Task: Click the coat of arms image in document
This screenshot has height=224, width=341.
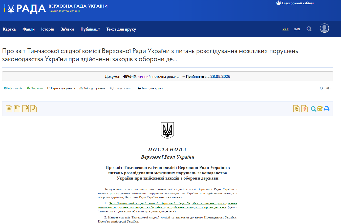Action: [167, 130]
